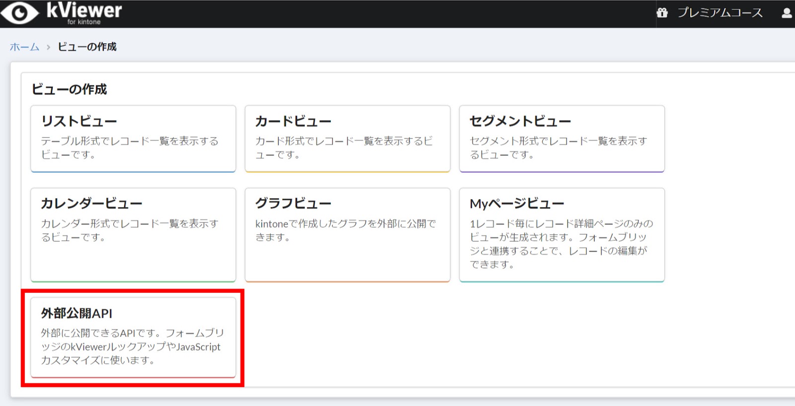Go to ホーム via breadcrumb link
This screenshot has height=406, width=795.
click(24, 47)
